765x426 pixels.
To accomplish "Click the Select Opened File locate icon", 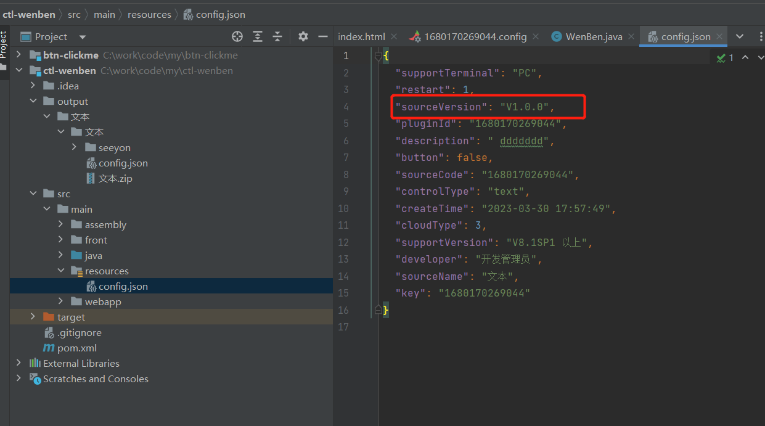I will [x=237, y=37].
